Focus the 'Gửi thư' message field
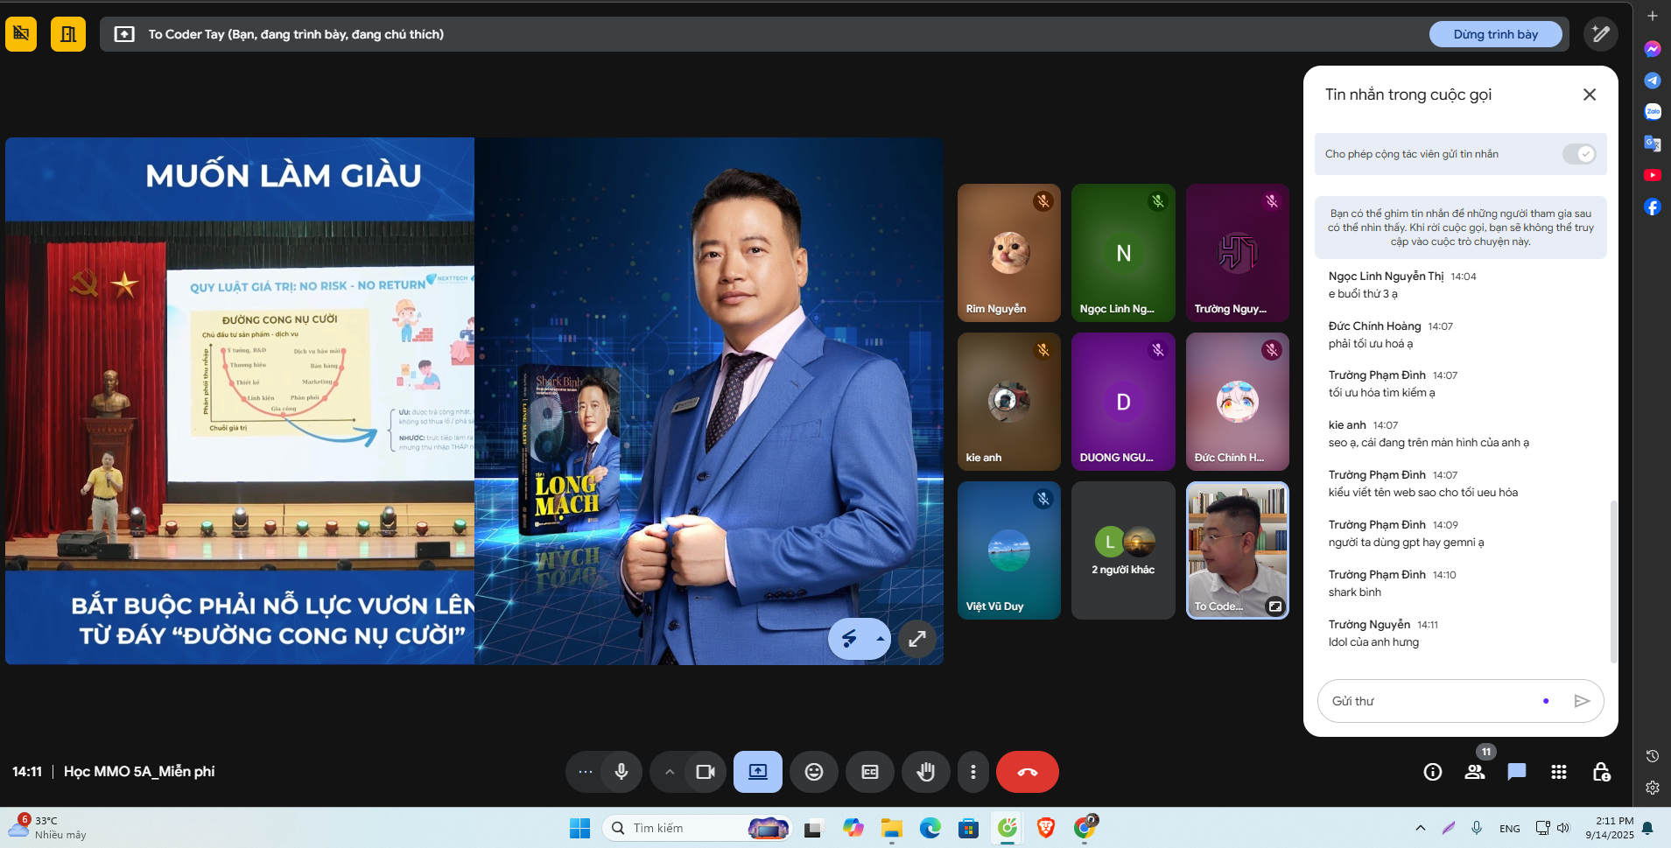Viewport: 1671px width, 848px height. click(1432, 701)
